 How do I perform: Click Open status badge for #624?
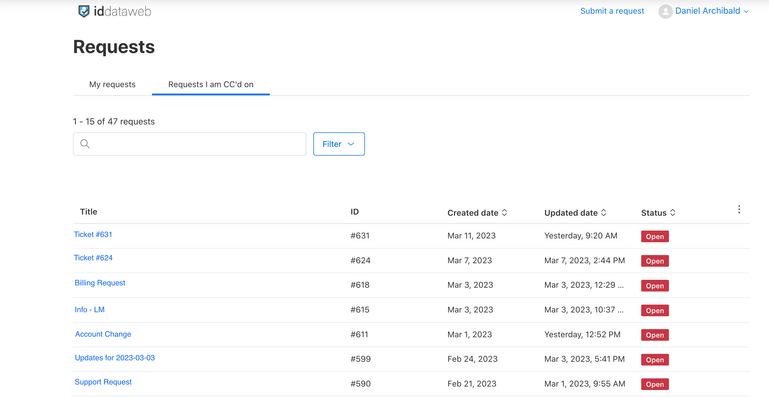click(655, 261)
